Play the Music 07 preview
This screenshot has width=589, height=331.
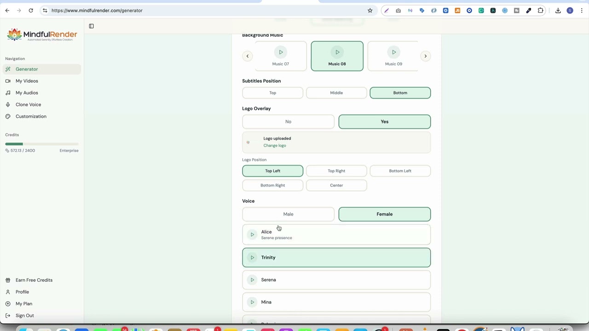tap(281, 52)
